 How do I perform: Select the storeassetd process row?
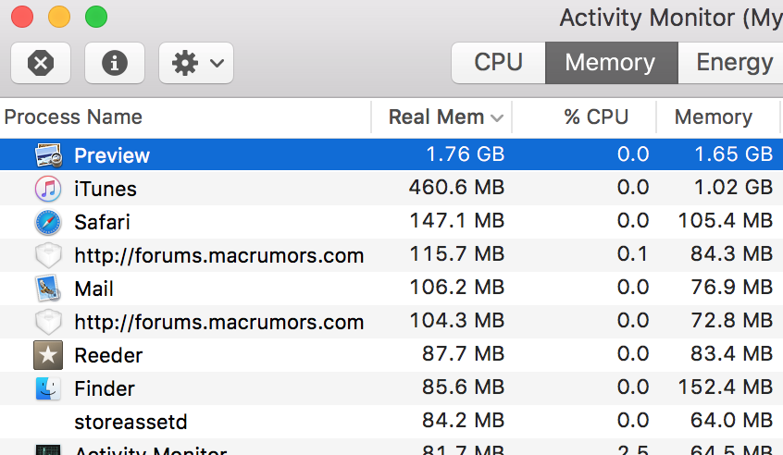coord(391,422)
